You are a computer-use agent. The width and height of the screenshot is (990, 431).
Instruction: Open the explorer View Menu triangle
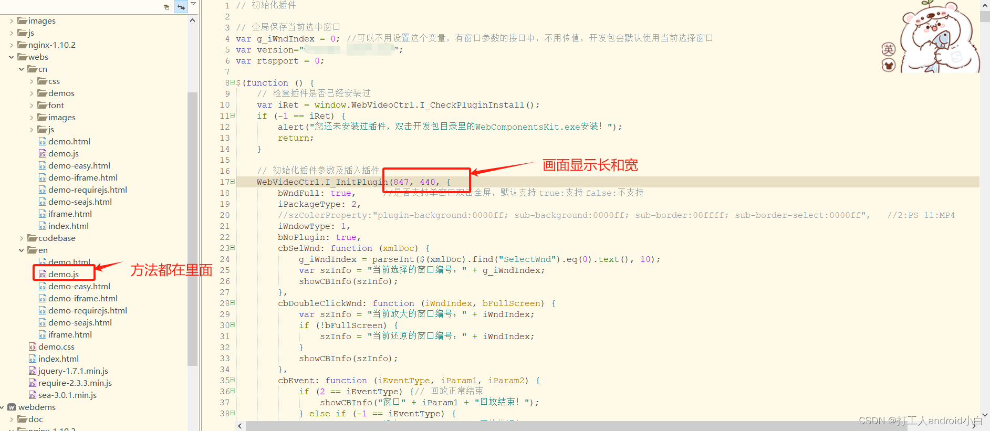point(193,4)
